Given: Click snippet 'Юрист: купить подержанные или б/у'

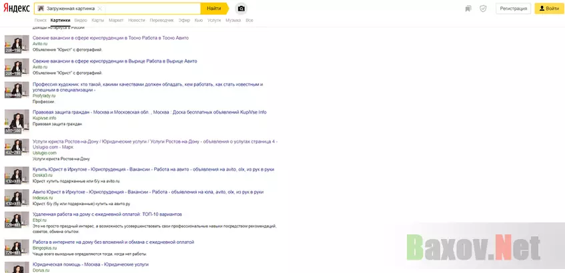Looking at the screenshot, I should [77, 181].
